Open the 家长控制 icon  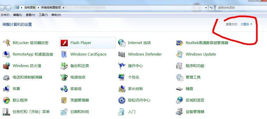(122, 89)
